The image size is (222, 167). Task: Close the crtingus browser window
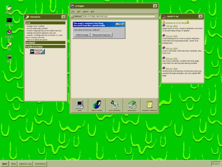click(x=155, y=6)
